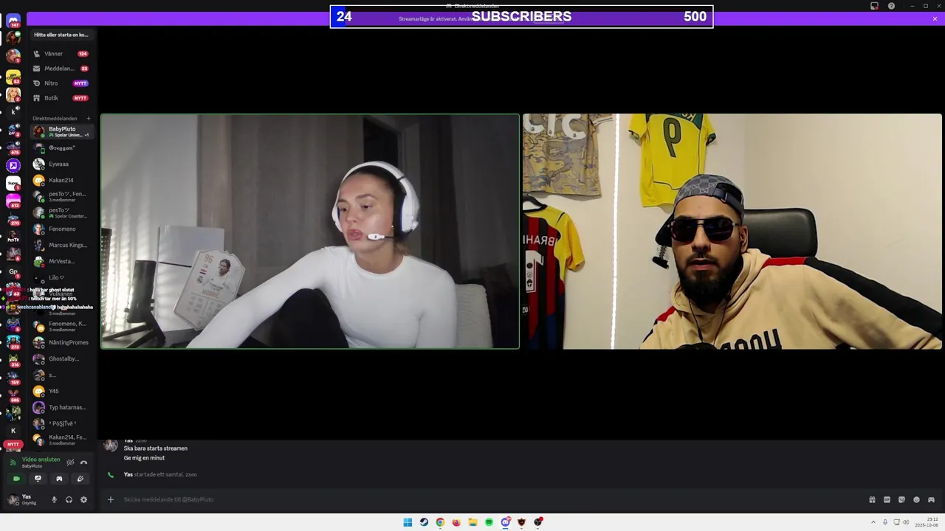This screenshot has height=531, width=945.
Task: Focus the man's webcam video tile
Action: [732, 231]
